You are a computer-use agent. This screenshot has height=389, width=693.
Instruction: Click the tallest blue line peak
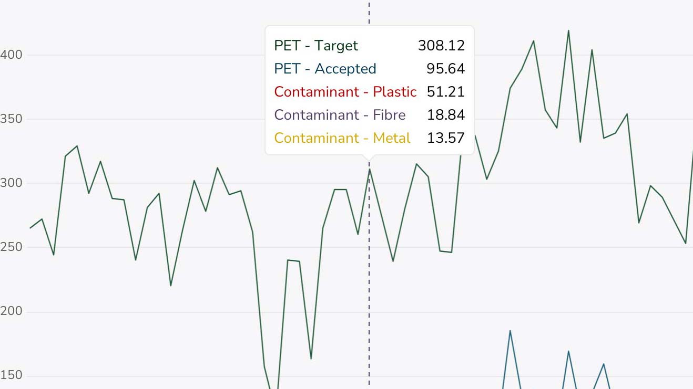click(x=510, y=331)
